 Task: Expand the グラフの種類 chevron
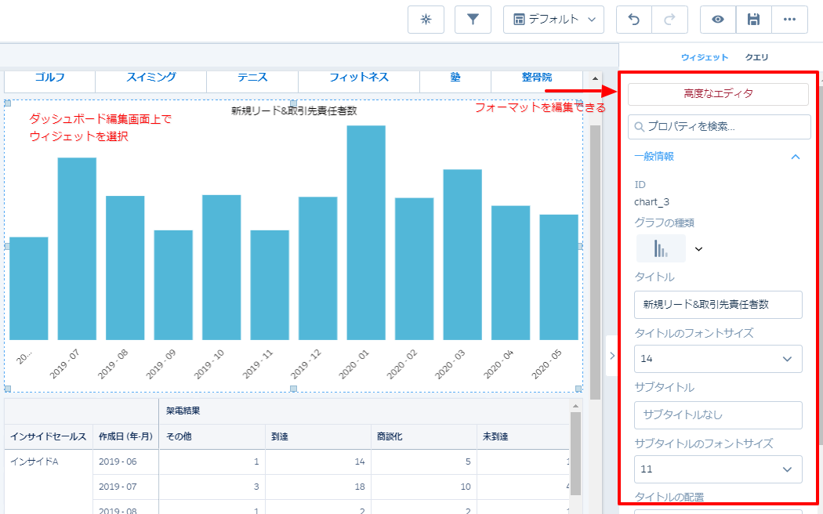(699, 249)
